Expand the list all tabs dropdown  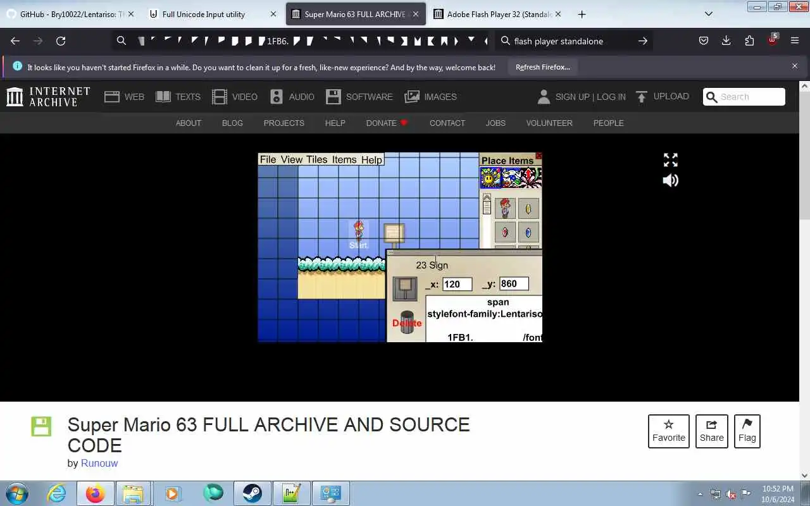point(709,14)
